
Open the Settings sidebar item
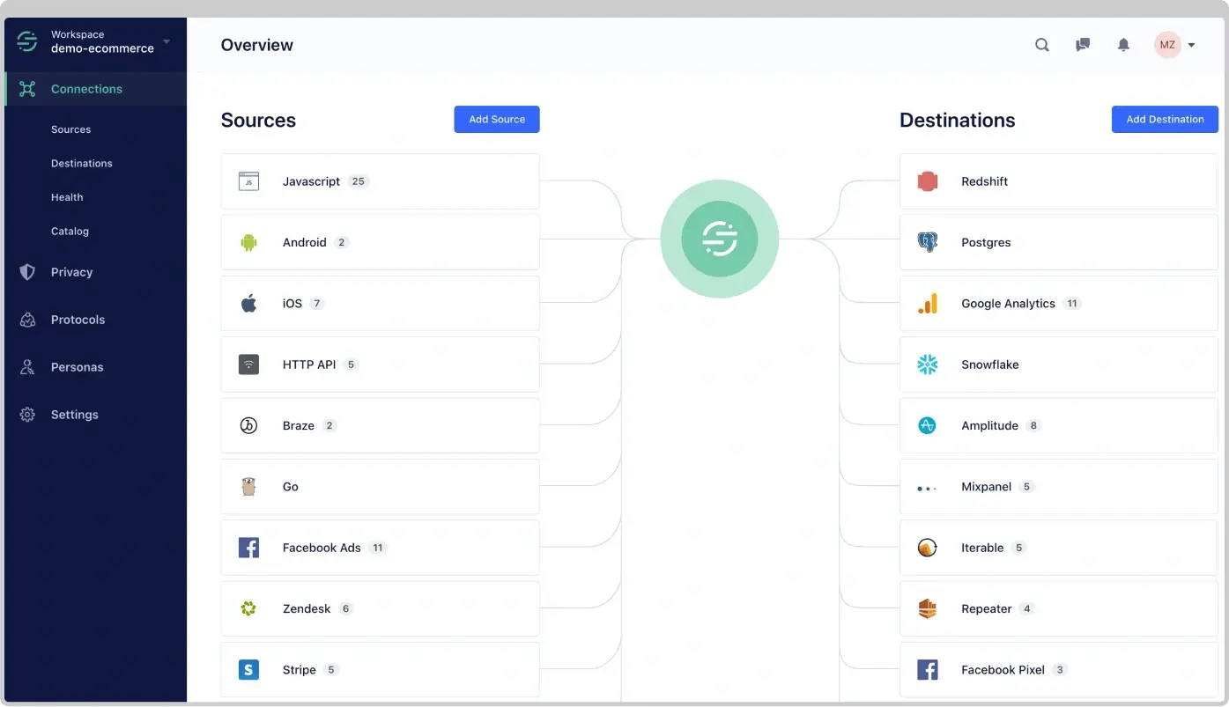pyautogui.click(x=74, y=415)
